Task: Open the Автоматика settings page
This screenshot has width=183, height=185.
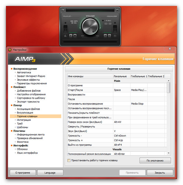Action: tap(24, 72)
